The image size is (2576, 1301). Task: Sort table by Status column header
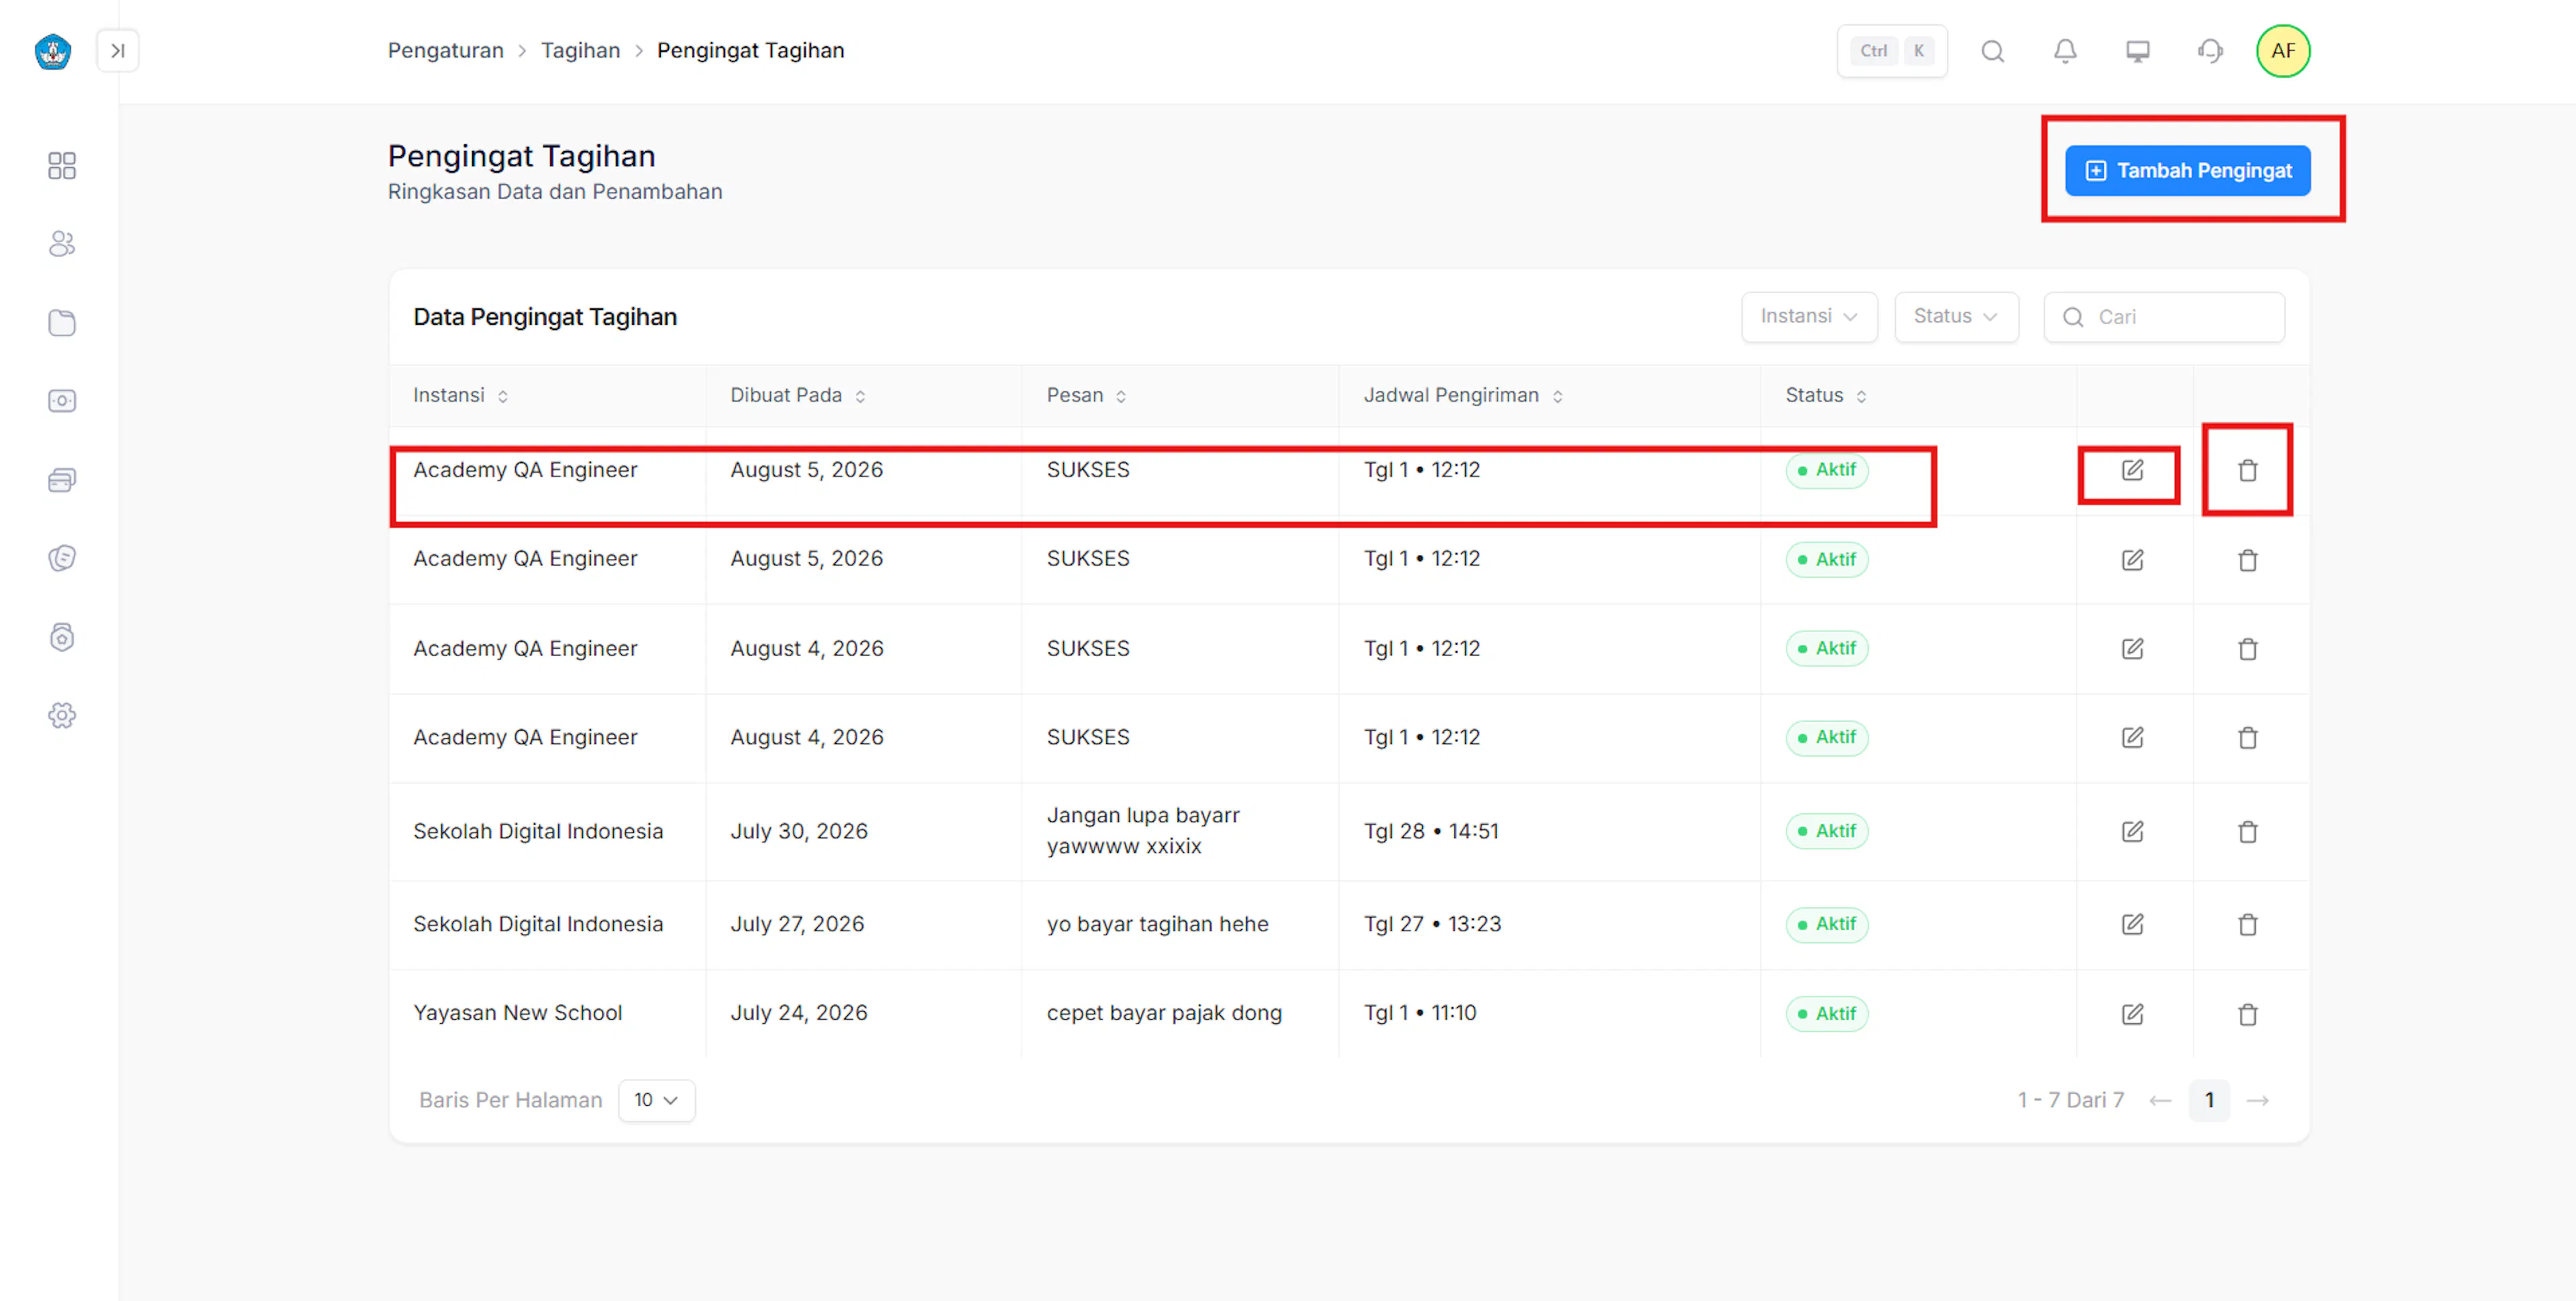point(1826,396)
